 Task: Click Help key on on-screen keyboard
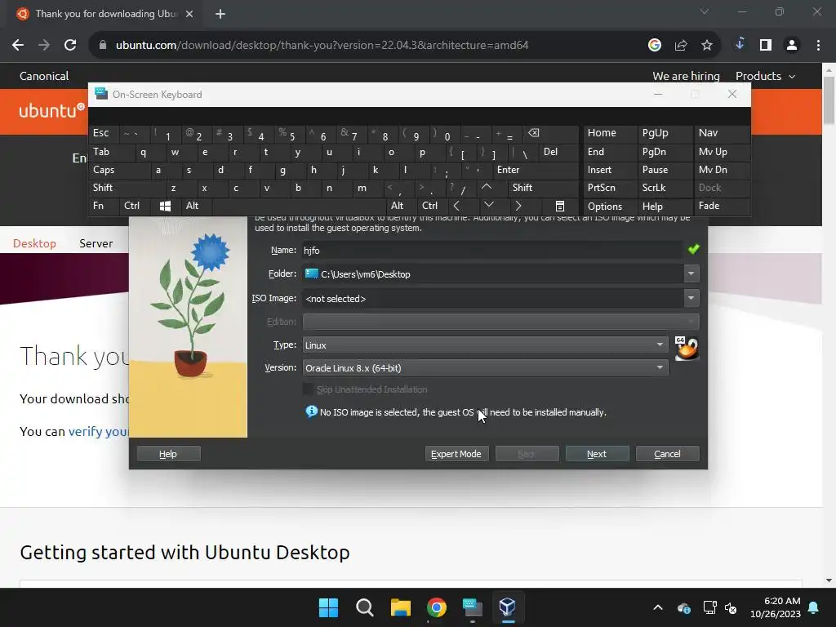[x=665, y=206]
